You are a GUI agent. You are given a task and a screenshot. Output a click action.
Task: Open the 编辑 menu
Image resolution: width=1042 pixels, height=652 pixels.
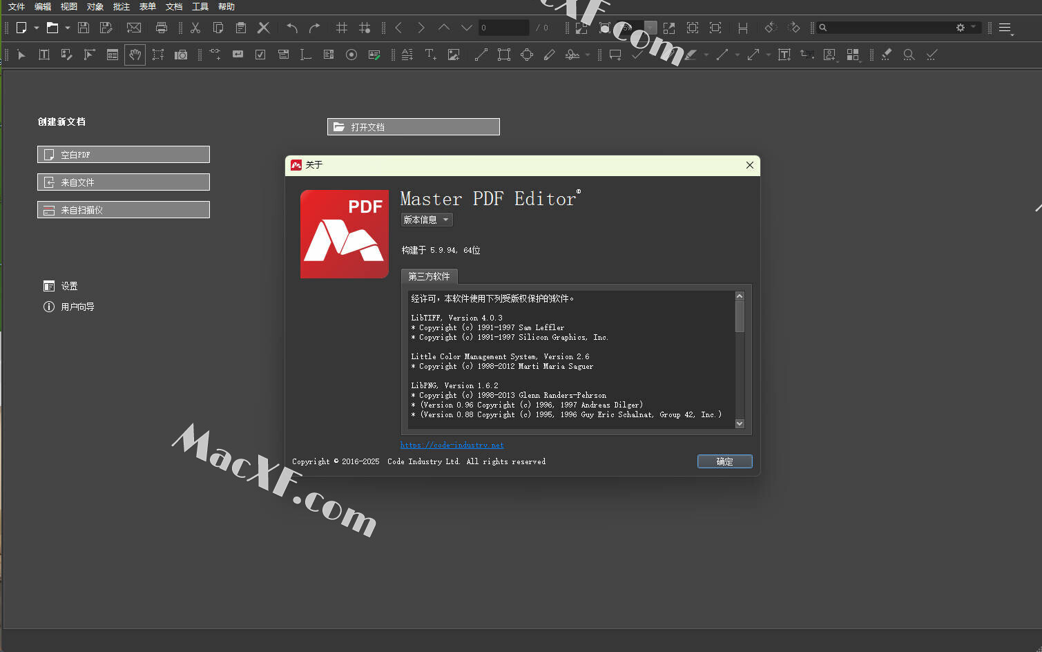click(43, 6)
